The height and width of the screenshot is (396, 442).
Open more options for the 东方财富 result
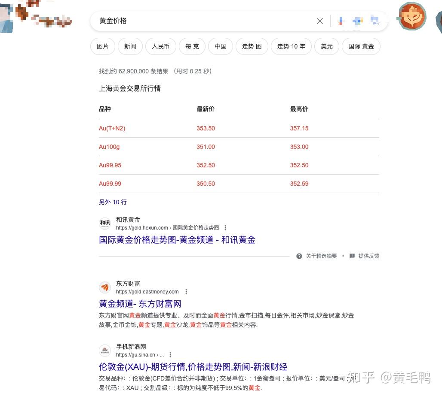pos(186,292)
